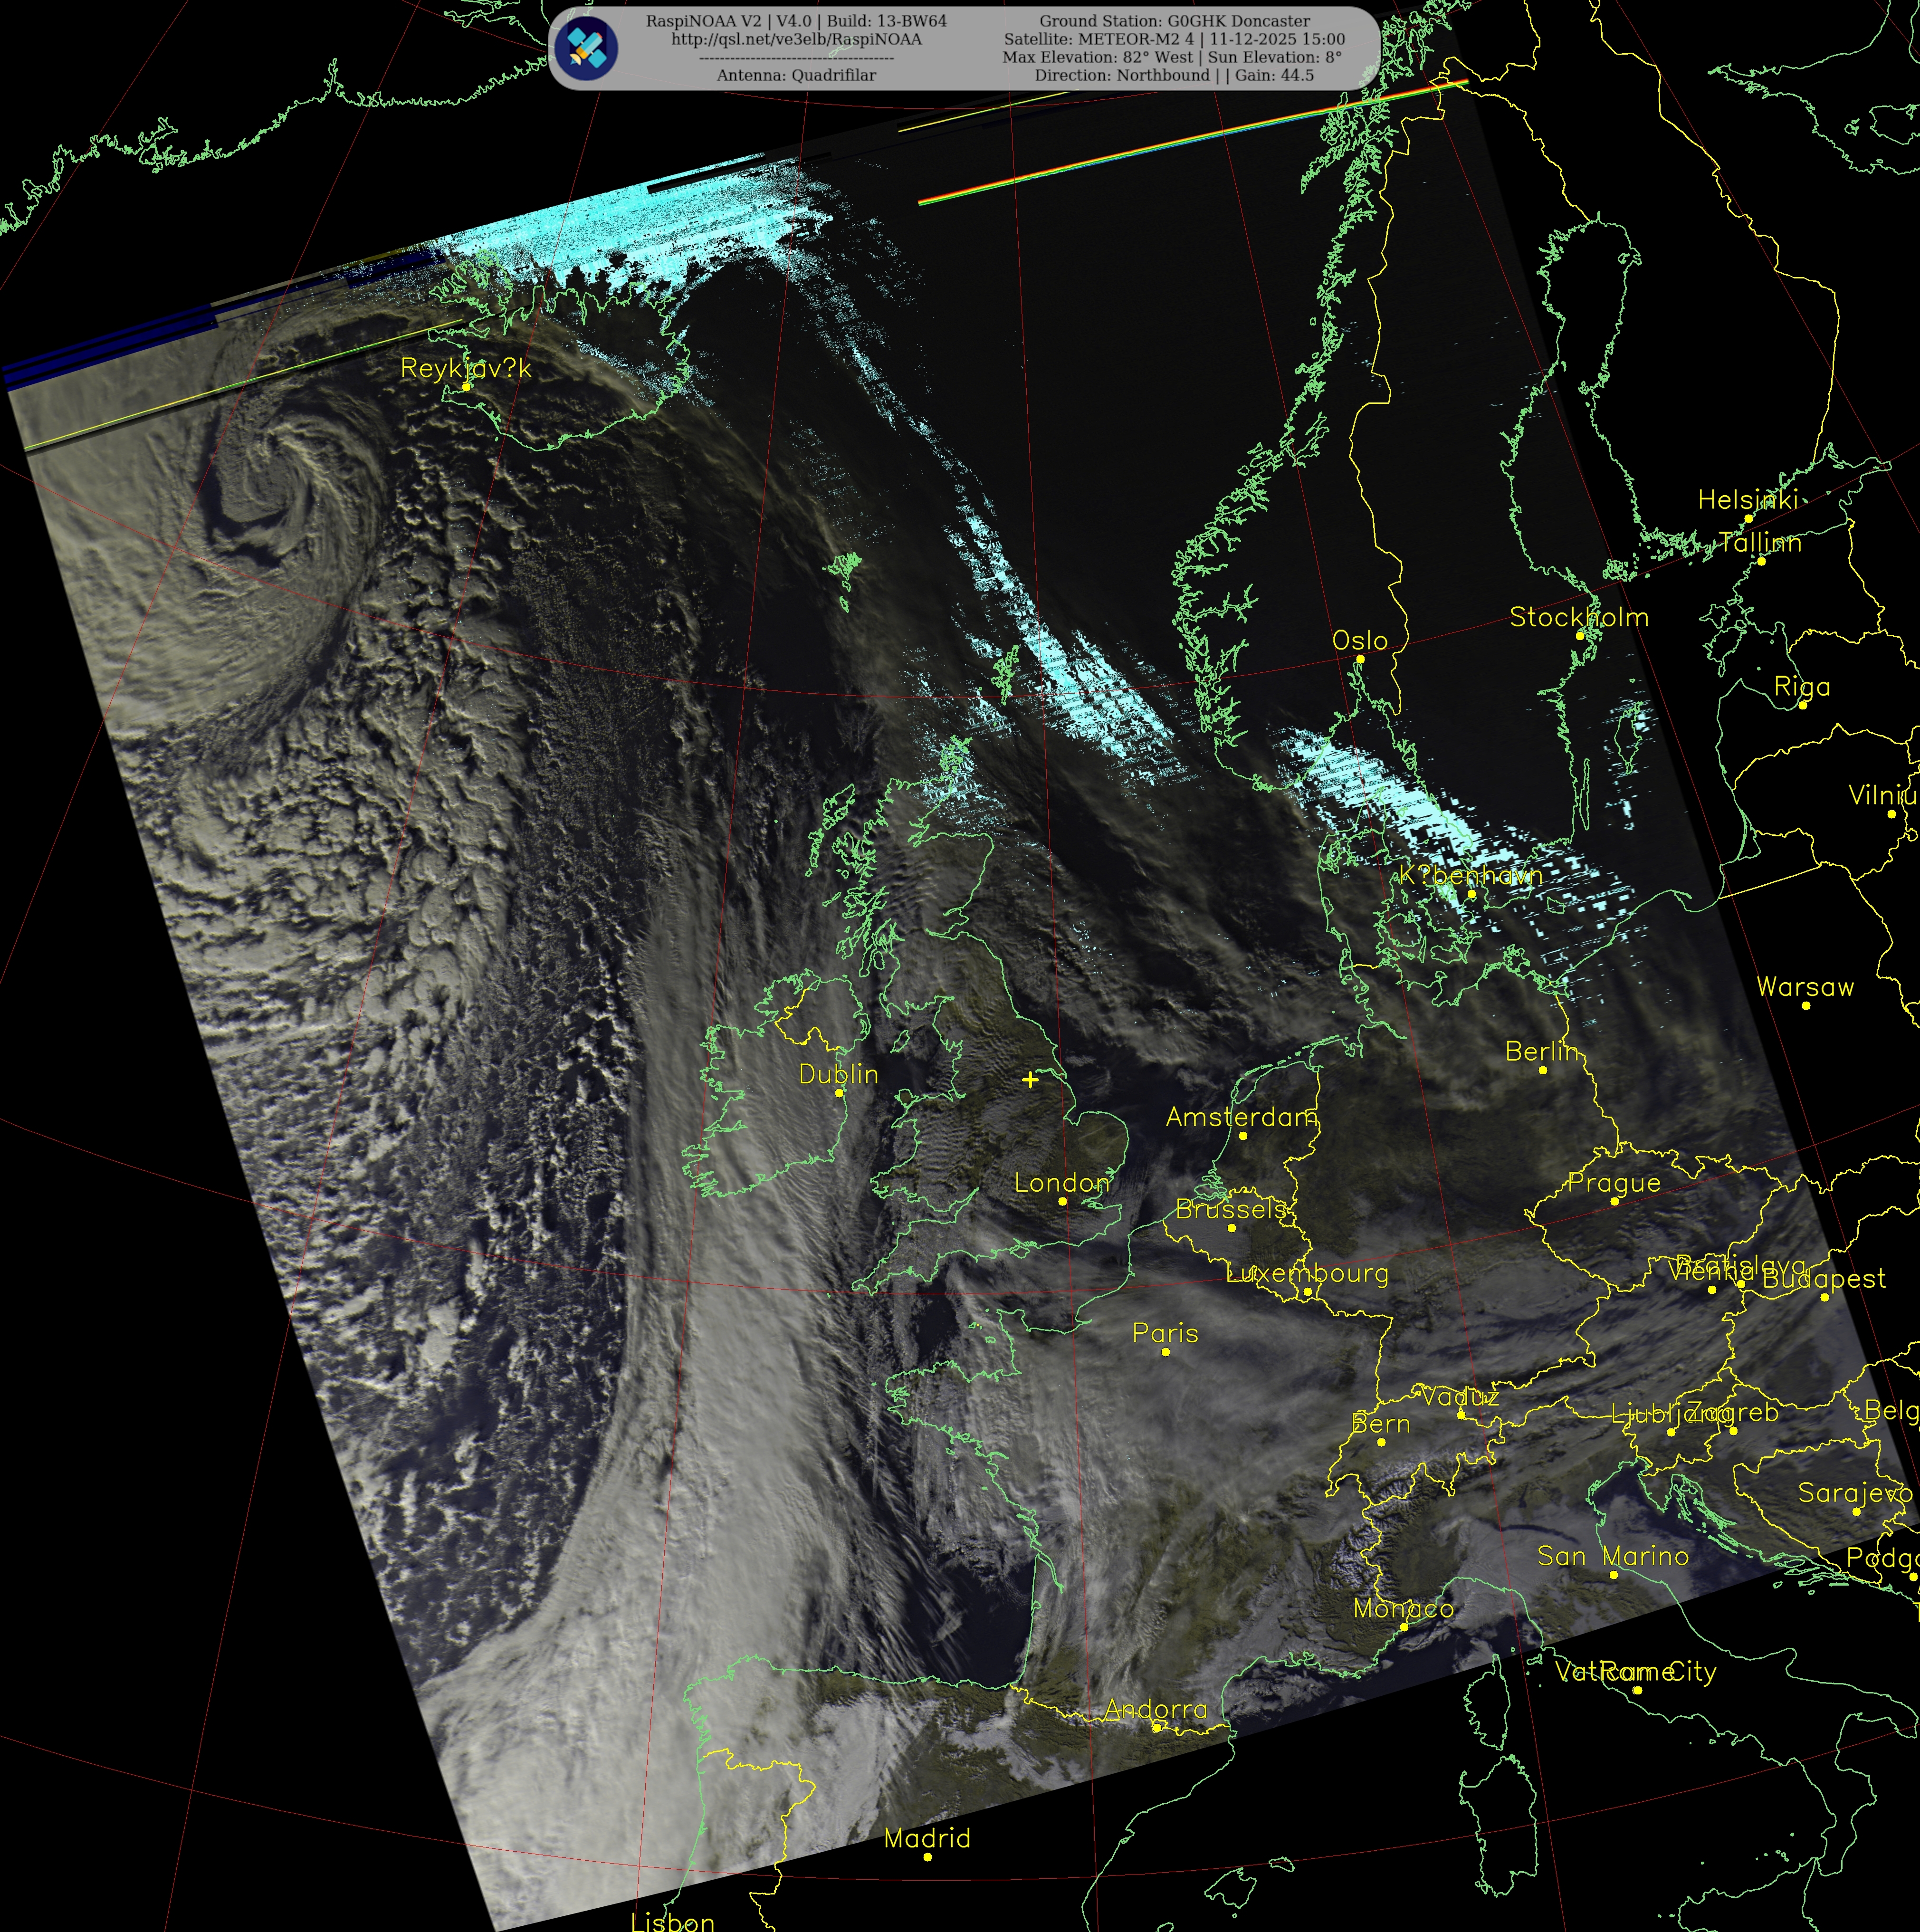Open the qsl.net RaspiNOAA URL
The height and width of the screenshot is (1932, 1920).
tap(796, 39)
